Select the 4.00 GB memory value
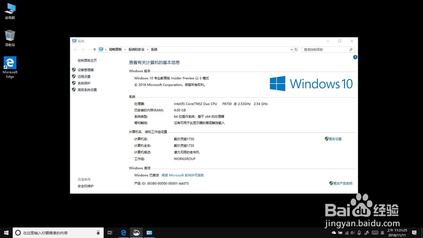Viewport: 423px width, 238px height. [180, 110]
